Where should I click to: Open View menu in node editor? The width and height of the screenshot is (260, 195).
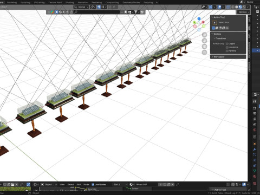tap(62, 185)
